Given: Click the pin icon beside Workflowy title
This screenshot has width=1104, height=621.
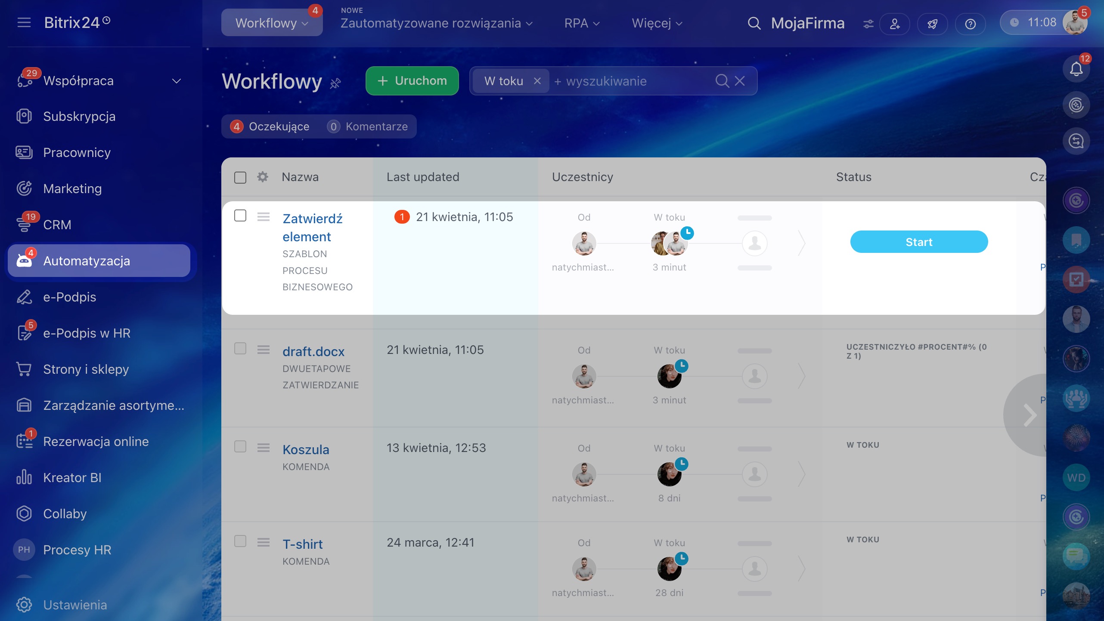Looking at the screenshot, I should 335,83.
